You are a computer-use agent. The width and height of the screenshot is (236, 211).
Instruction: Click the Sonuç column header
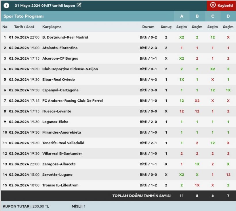tap(166, 27)
